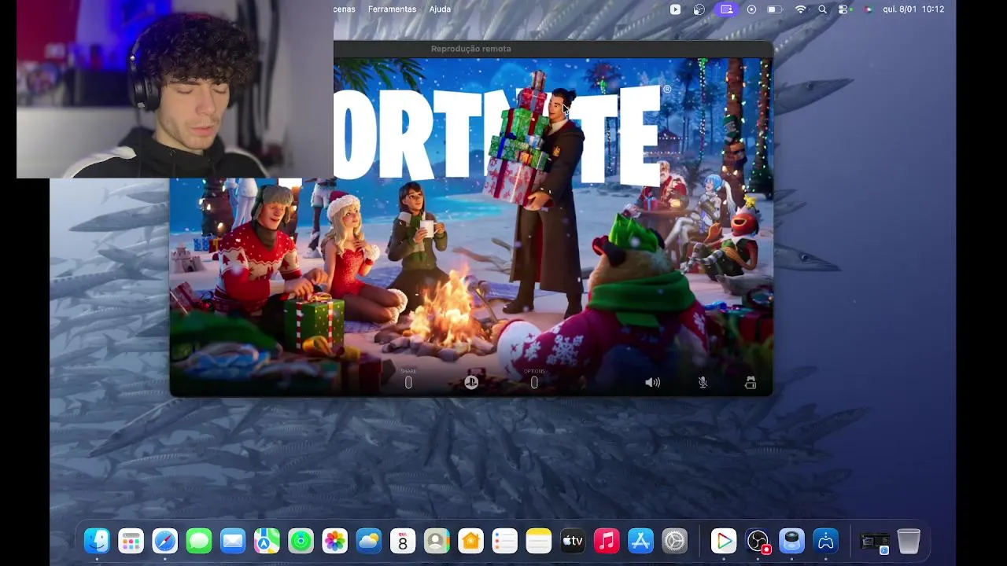The image size is (1007, 566).
Task: Open Control Center in menu bar
Action: click(x=844, y=9)
